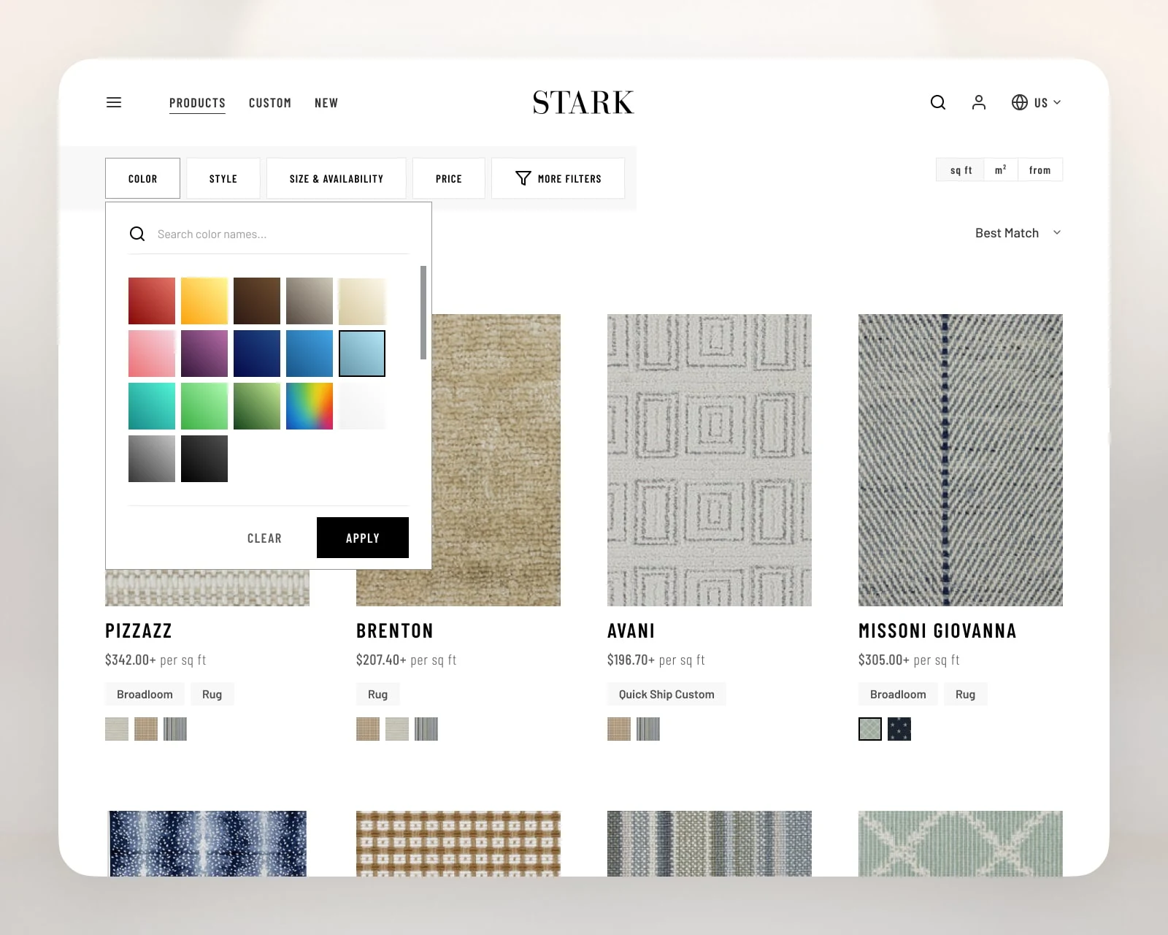
Task: Switch price units to m²
Action: click(x=1001, y=169)
